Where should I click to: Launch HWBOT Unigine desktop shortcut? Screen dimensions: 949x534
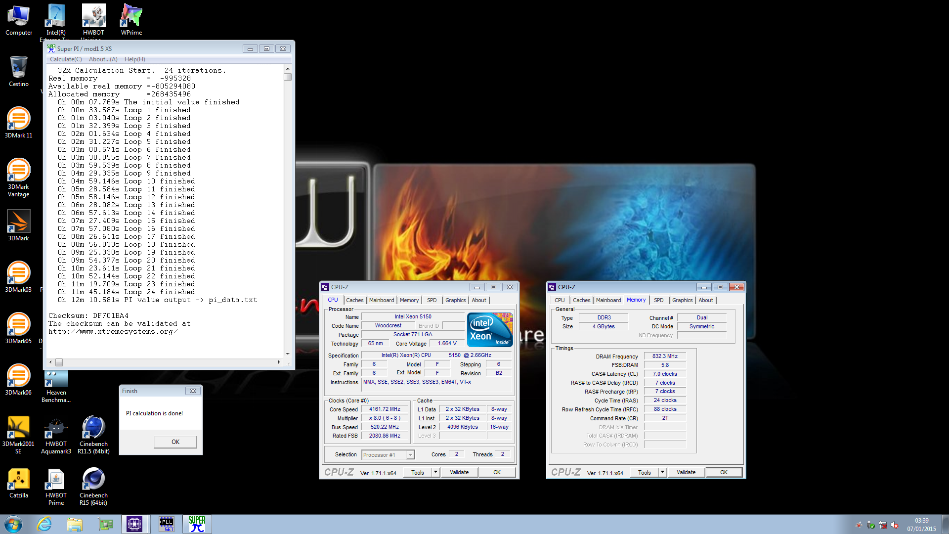tap(93, 21)
